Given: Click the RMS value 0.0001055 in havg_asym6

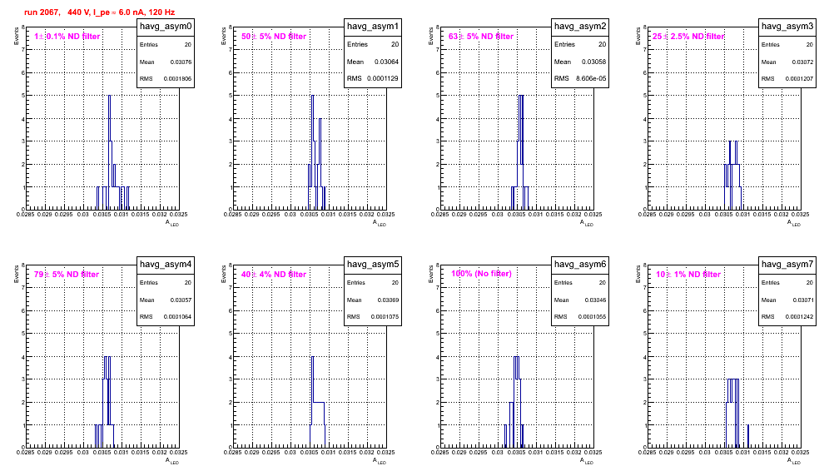Looking at the screenshot, I should (592, 317).
